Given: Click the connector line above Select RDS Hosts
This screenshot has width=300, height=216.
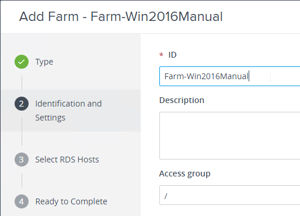Looking at the screenshot, I should coord(22,132).
